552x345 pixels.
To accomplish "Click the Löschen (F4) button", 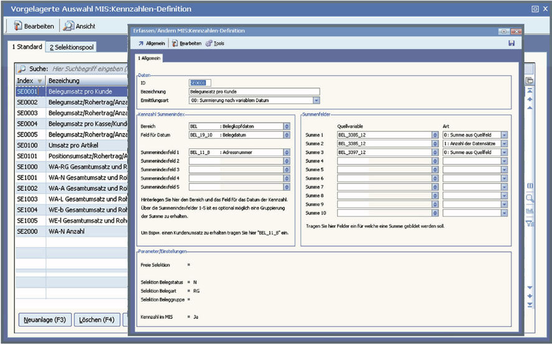I will pos(97,320).
